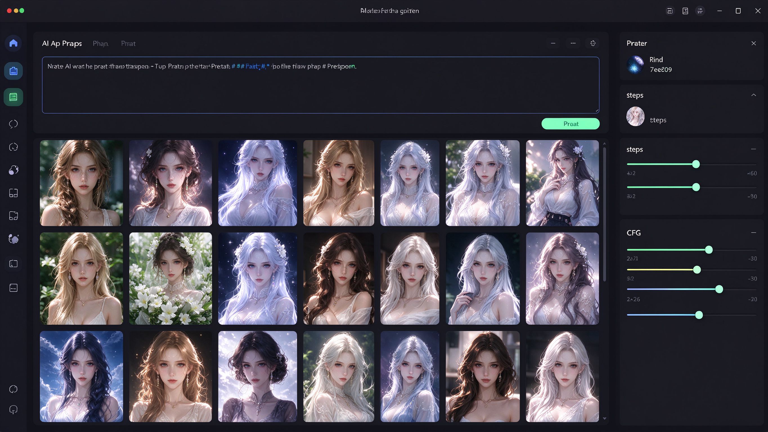Click the green Preat button
This screenshot has width=768, height=432.
(x=570, y=124)
